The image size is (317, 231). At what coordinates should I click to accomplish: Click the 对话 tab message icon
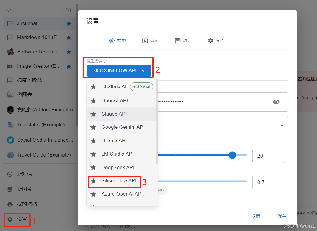click(177, 41)
